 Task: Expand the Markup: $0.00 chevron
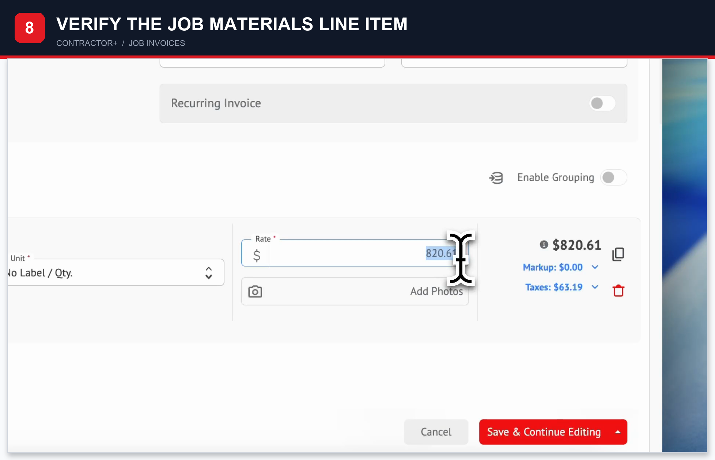(x=595, y=267)
